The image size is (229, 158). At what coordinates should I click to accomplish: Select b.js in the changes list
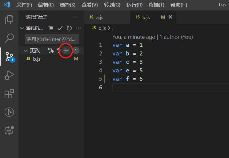click(37, 59)
